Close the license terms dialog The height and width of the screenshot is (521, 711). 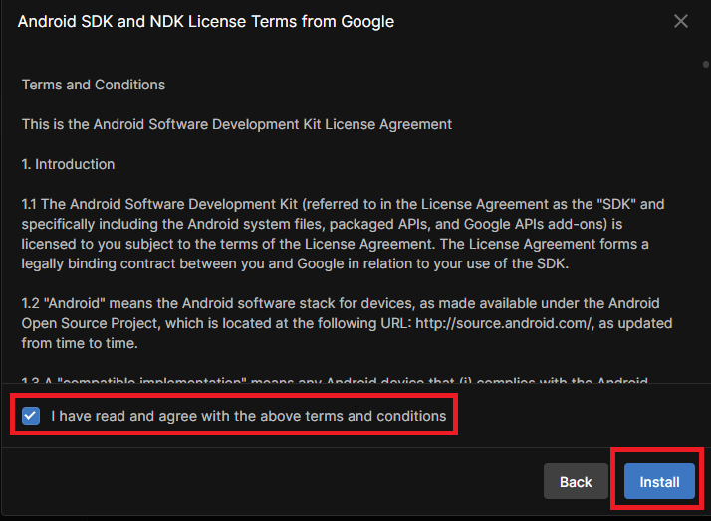tap(680, 21)
